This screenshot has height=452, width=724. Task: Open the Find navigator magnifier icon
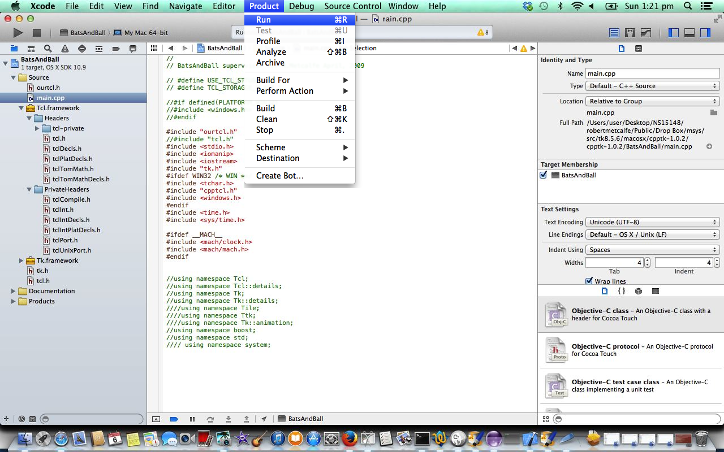[48, 49]
